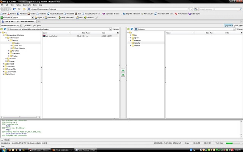Refresh the local directory listing
The height and width of the screenshot is (152, 243).
pyautogui.click(x=5, y=29)
